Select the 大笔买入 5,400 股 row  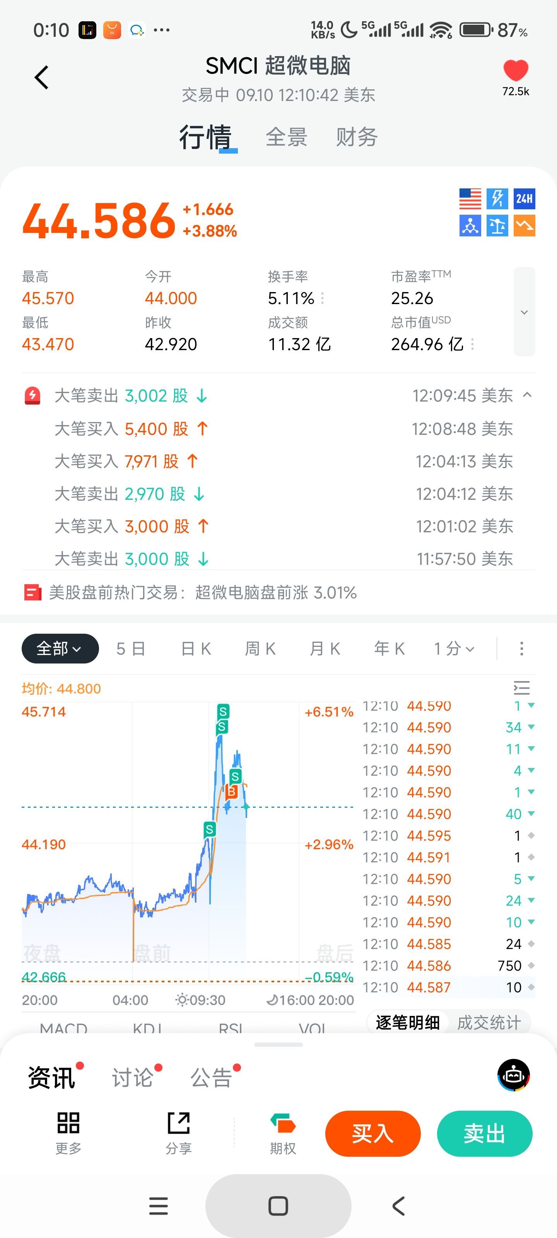pos(284,429)
